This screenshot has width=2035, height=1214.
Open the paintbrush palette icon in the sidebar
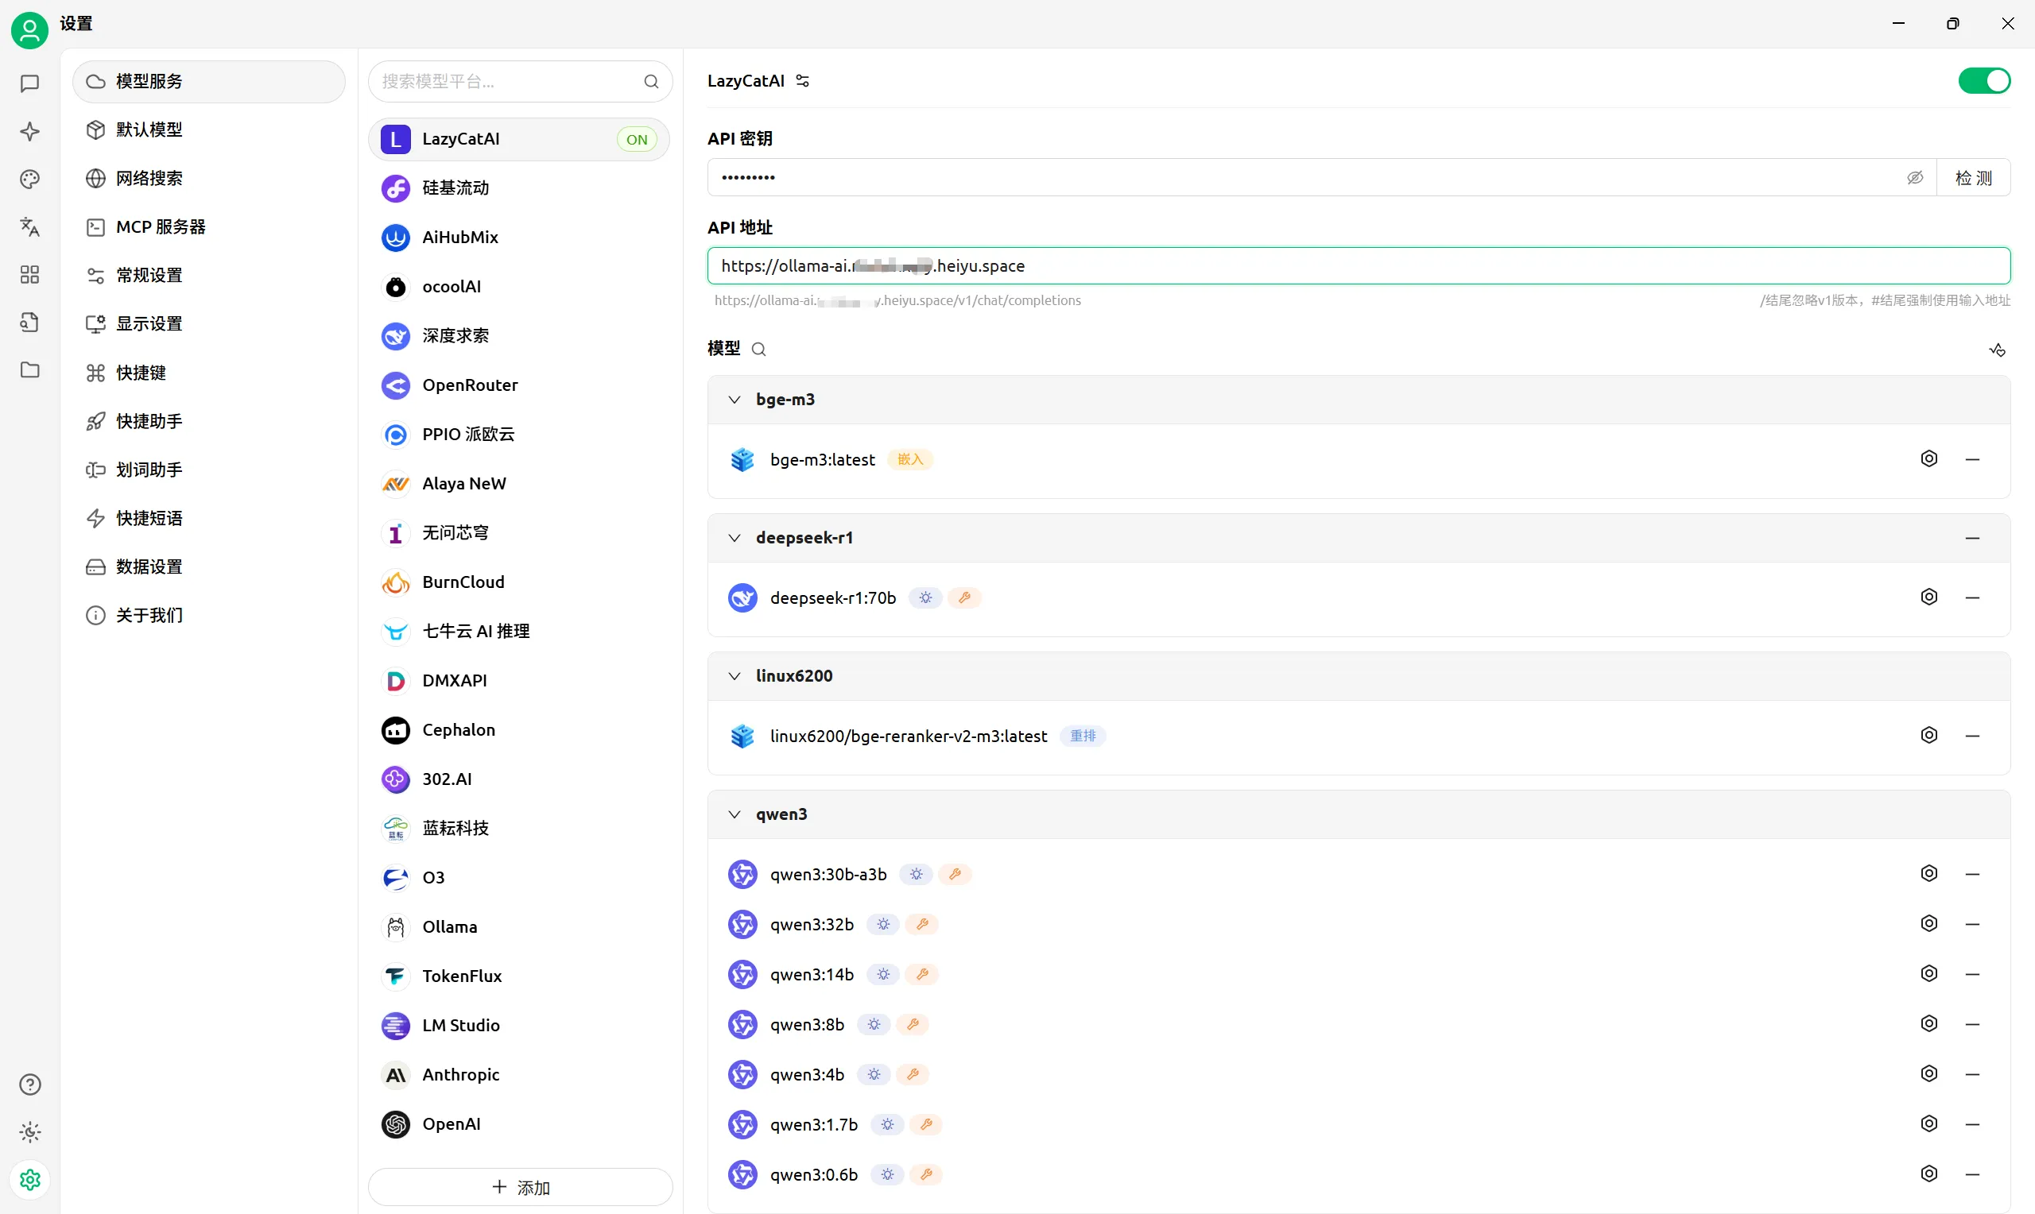pos(29,179)
